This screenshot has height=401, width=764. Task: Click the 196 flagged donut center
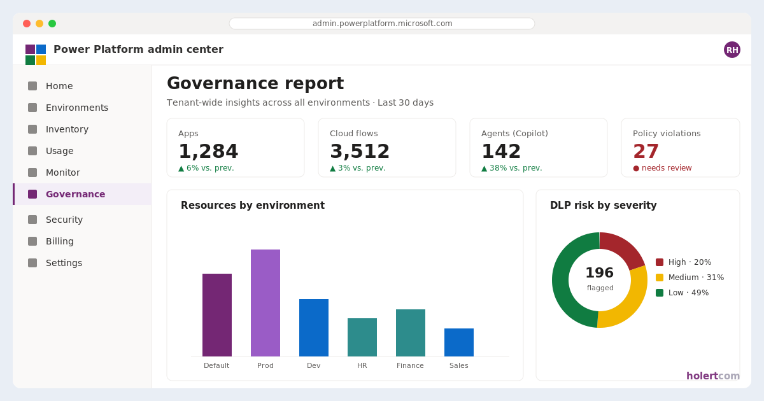point(600,278)
